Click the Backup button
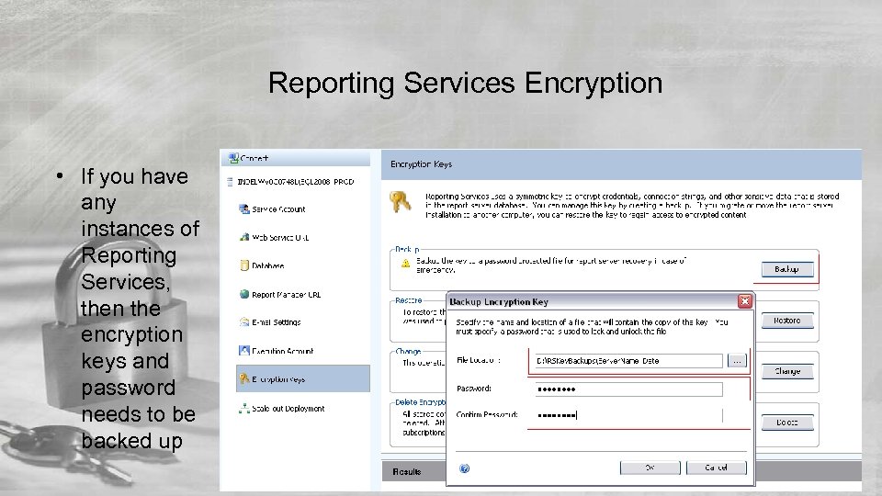Screen dimensions: 882x496 click(x=787, y=269)
